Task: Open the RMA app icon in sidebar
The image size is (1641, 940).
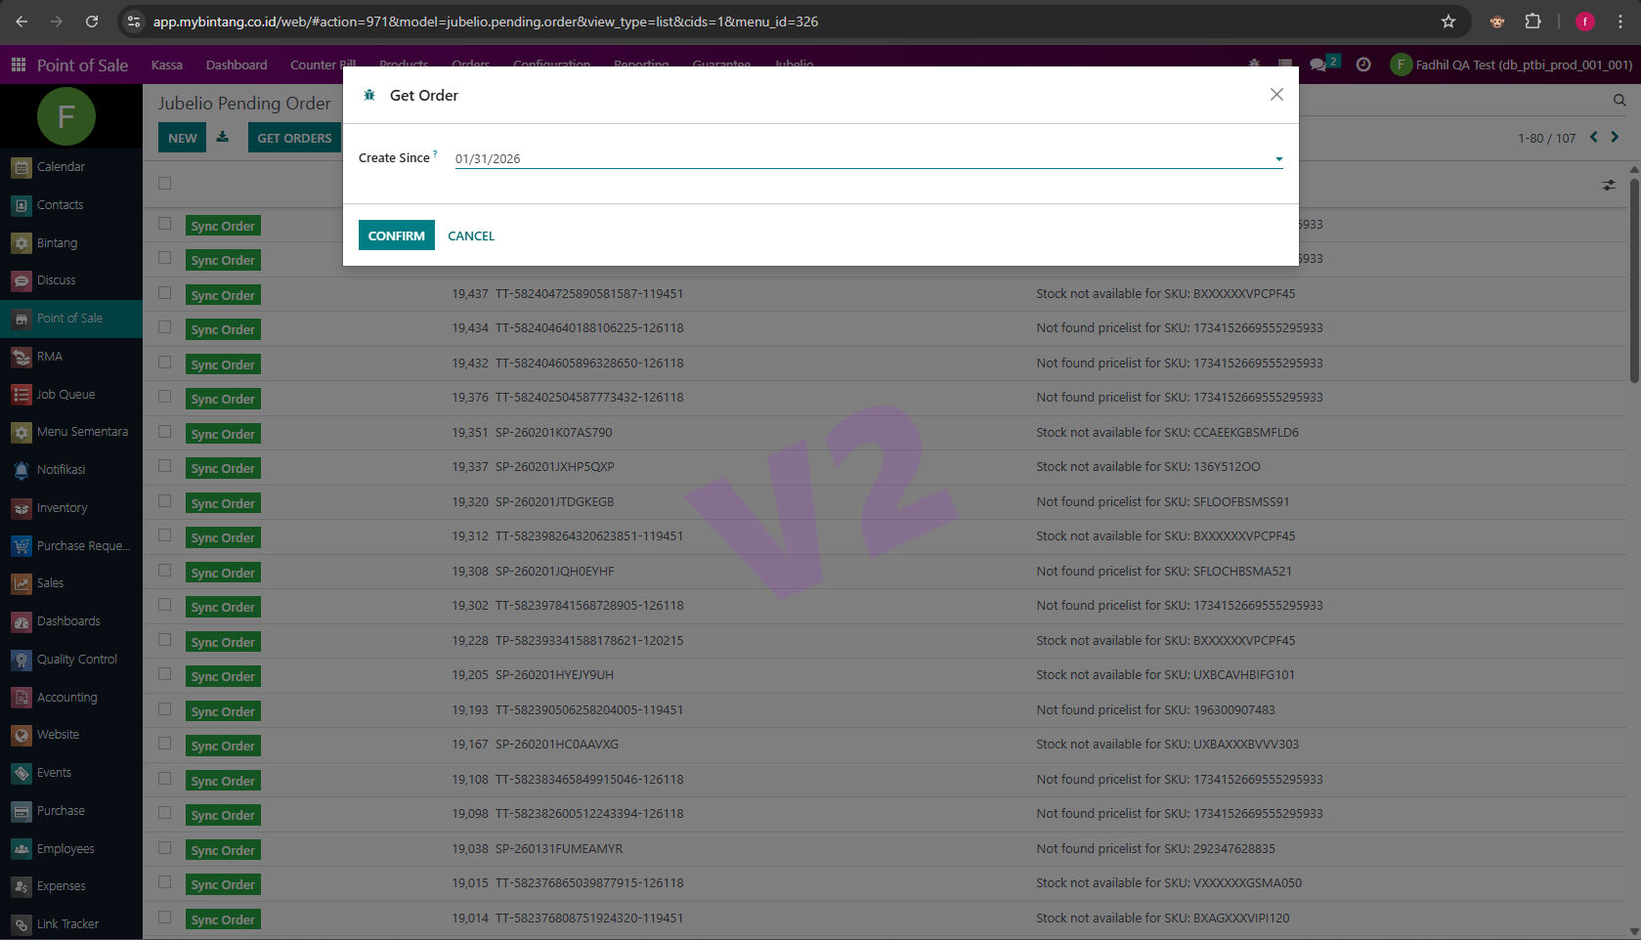Action: coord(22,357)
